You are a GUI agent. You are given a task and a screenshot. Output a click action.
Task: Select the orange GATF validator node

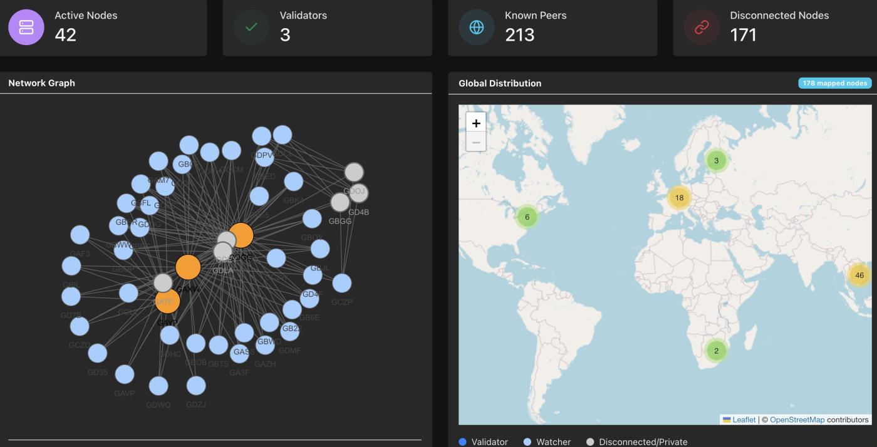(166, 302)
